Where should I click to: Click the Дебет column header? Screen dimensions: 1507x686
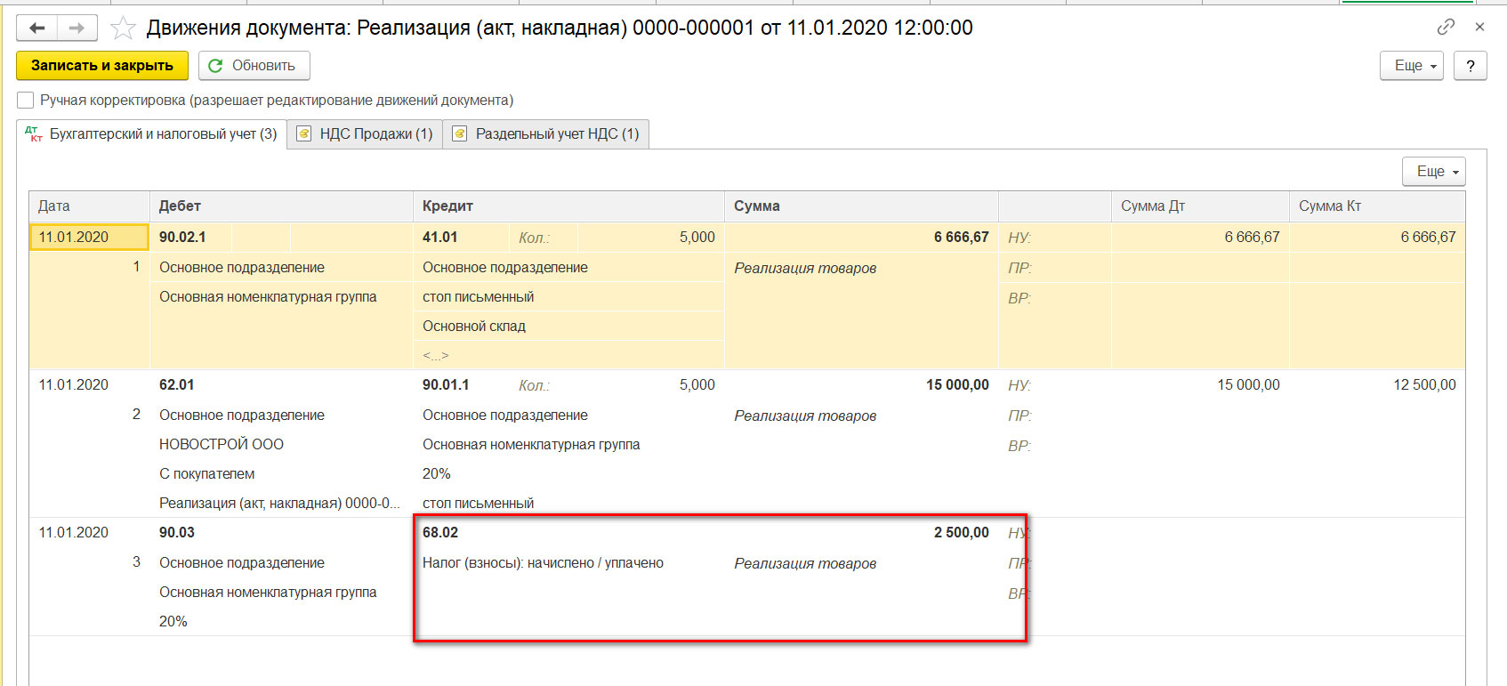point(180,206)
